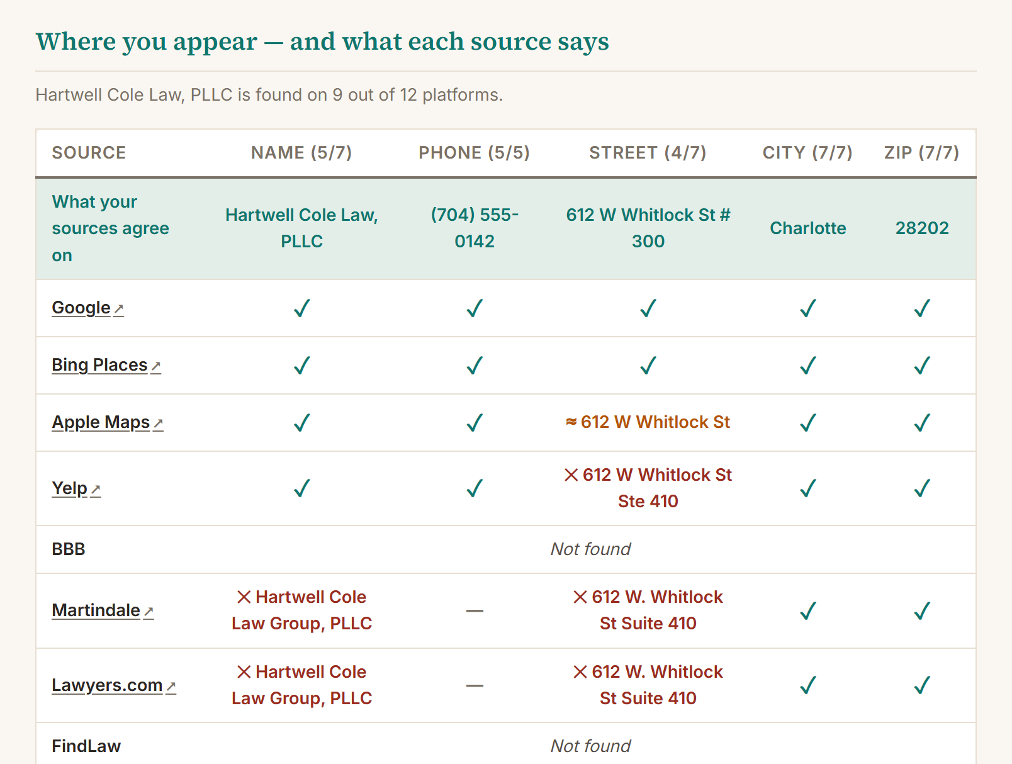Click the What your sources agree on label

pyautogui.click(x=111, y=228)
